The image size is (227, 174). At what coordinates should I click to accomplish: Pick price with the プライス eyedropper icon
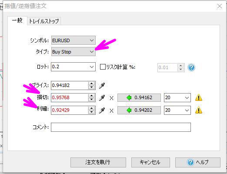tap(102, 85)
